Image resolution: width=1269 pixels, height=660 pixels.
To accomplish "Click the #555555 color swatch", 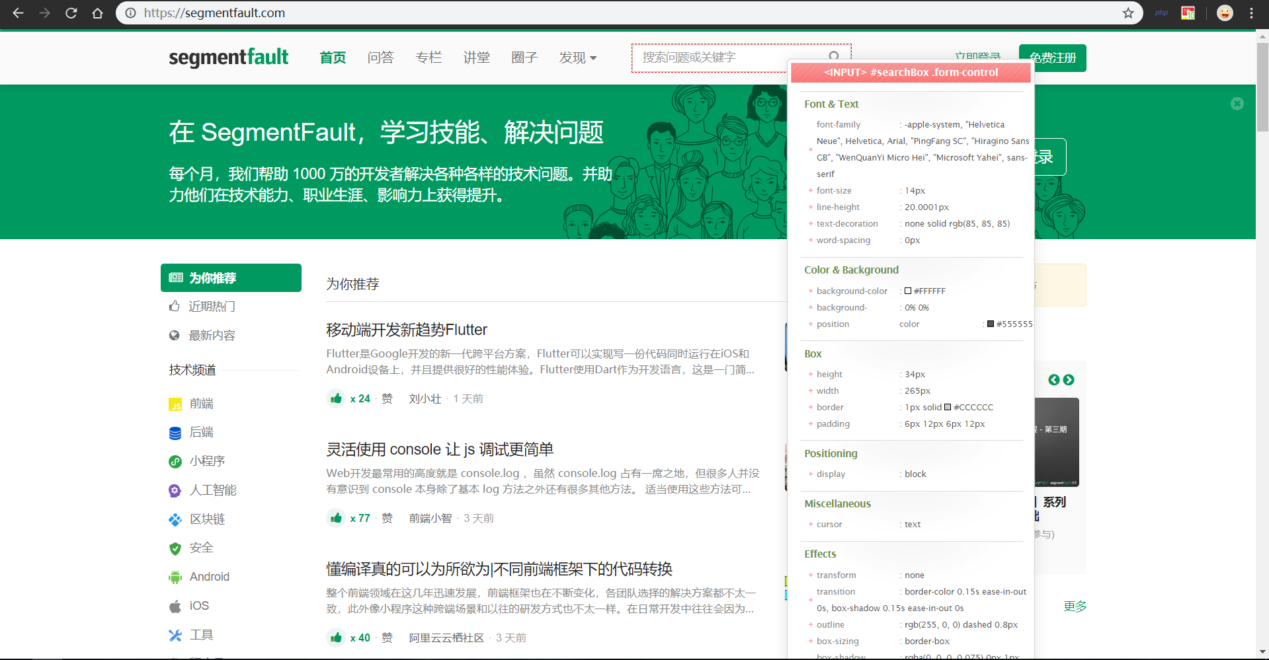I will [991, 324].
